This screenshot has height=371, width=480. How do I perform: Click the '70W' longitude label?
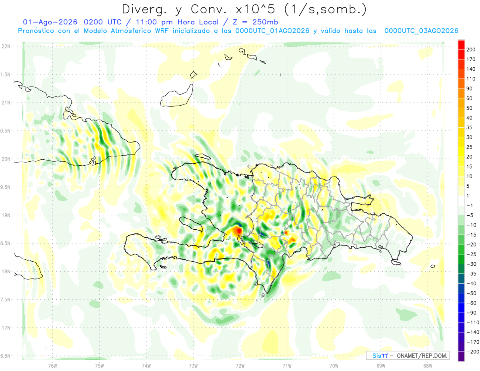[x=334, y=365]
